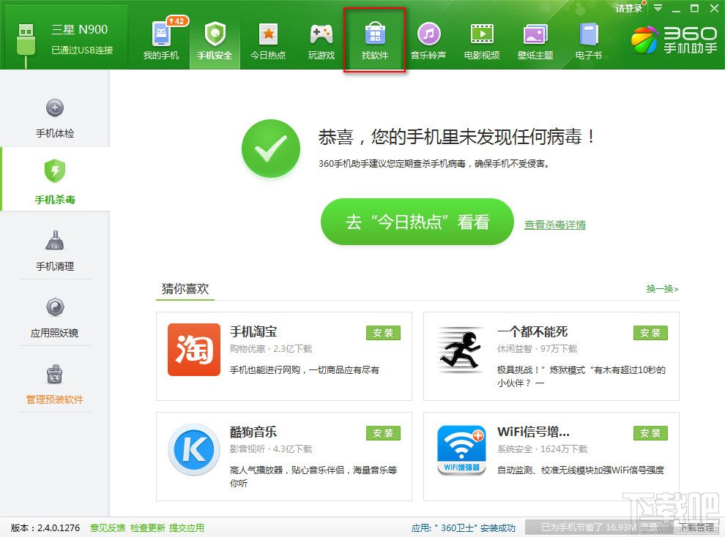Open 找软件 shopping bag icon
The width and height of the screenshot is (725, 537).
375,34
